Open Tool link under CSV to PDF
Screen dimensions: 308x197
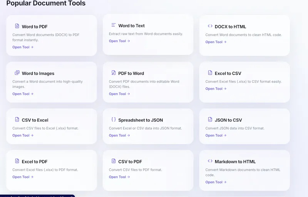[x=119, y=177]
